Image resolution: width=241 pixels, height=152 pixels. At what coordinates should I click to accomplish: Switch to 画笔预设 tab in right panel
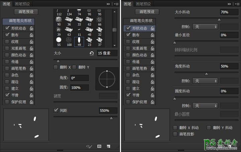click(143, 4)
